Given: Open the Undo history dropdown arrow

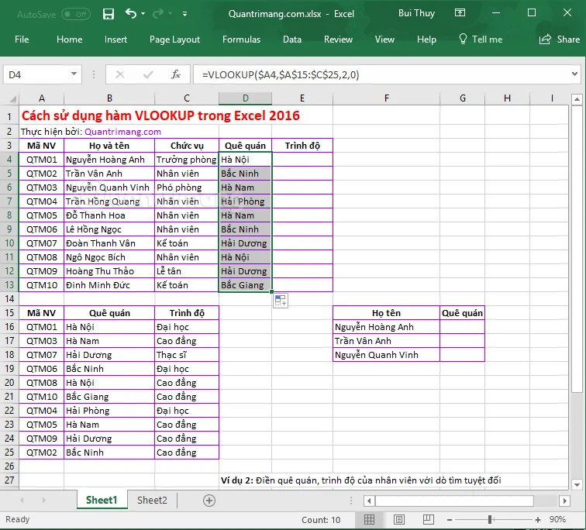Looking at the screenshot, I should tap(143, 14).
